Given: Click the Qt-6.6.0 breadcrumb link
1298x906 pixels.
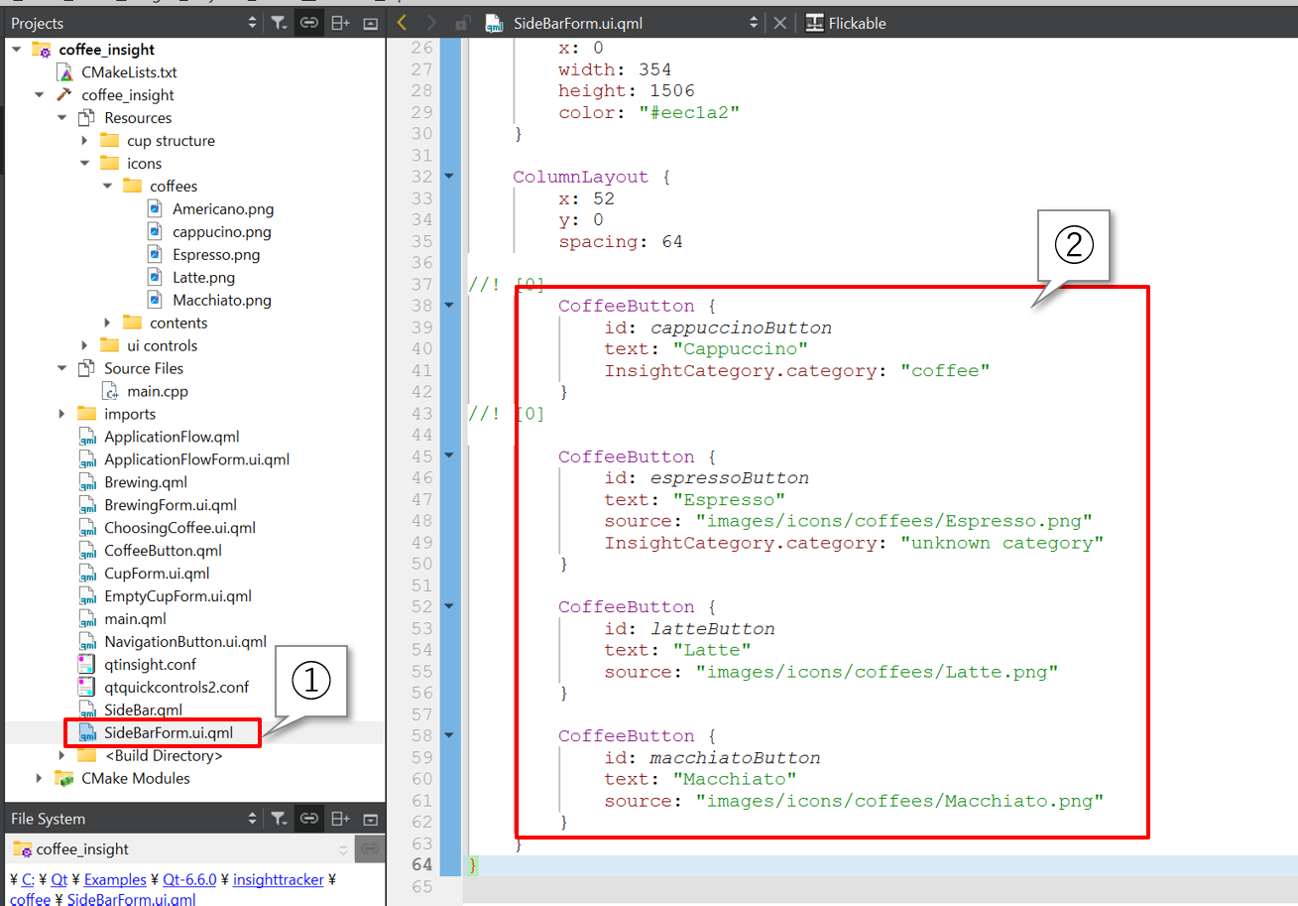Looking at the screenshot, I should (x=186, y=879).
